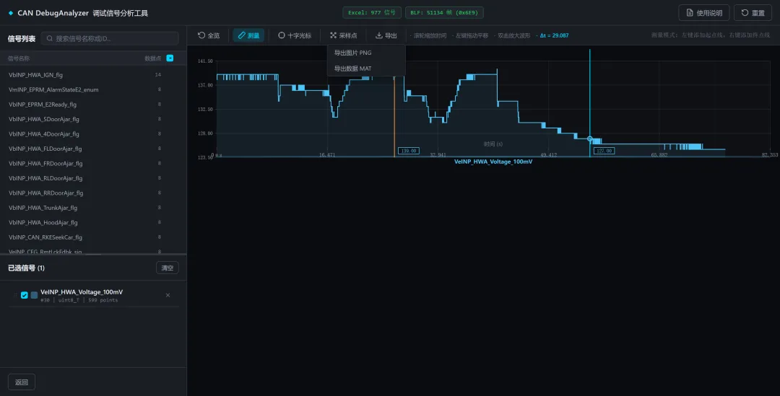
Task: Click the 139.00 measurement value label
Action: (408, 151)
